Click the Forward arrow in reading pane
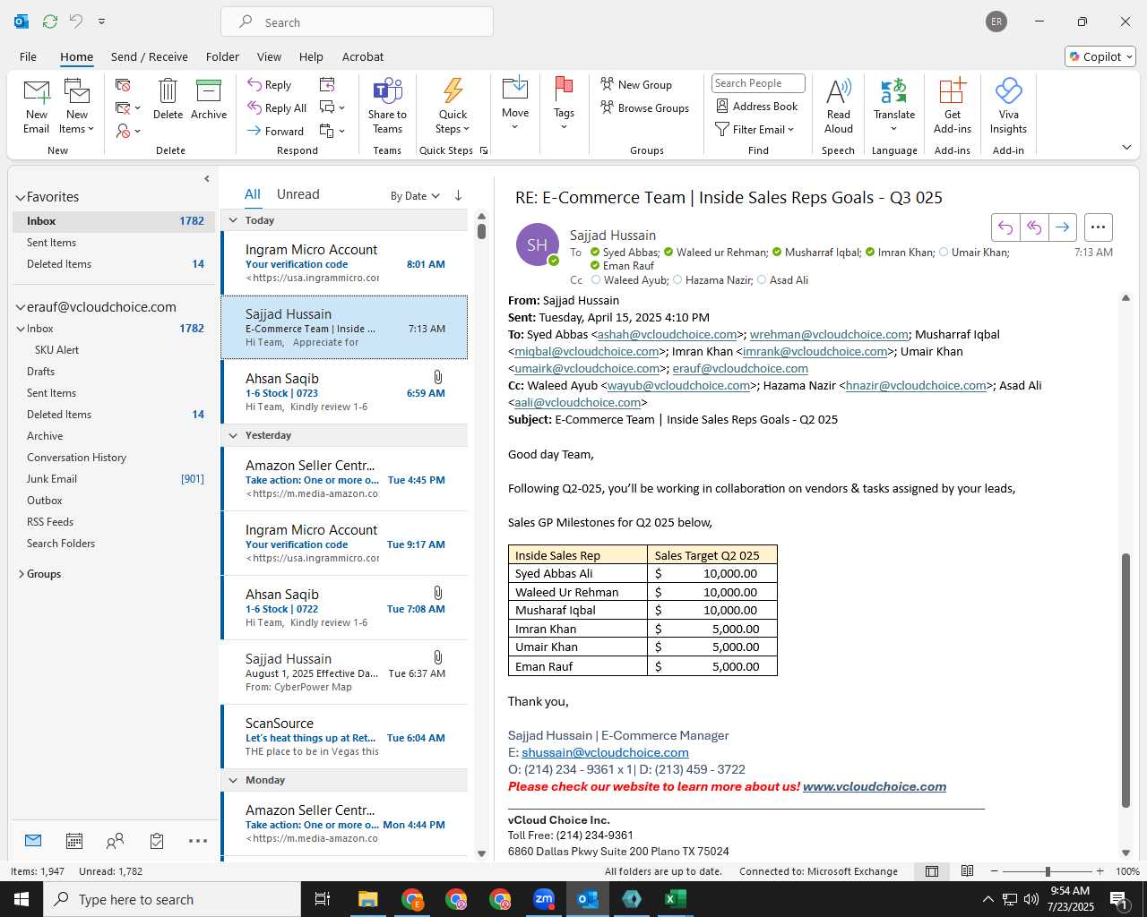Viewport: 1147px width, 917px height. click(x=1063, y=227)
